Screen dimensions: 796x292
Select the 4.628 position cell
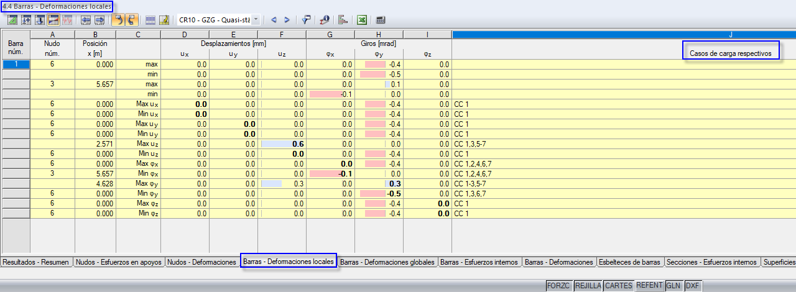tap(95, 183)
